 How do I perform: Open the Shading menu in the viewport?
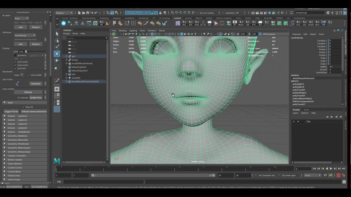click(123, 31)
